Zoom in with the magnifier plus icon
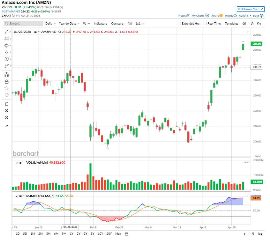 [x=7, y=111]
